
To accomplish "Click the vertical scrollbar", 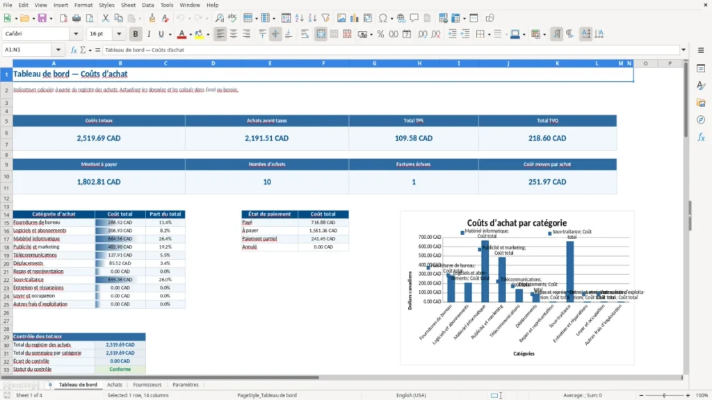I will 686,99.
